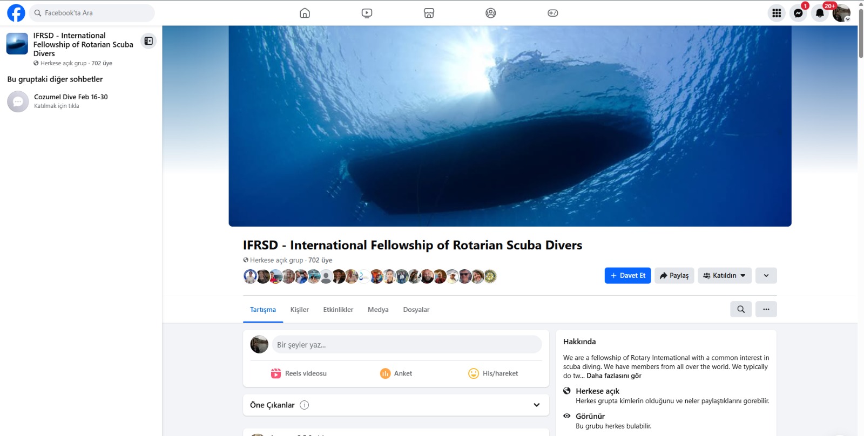Open Cozumel Dive Feb 16-30 chat
864x436 pixels.
(x=81, y=101)
